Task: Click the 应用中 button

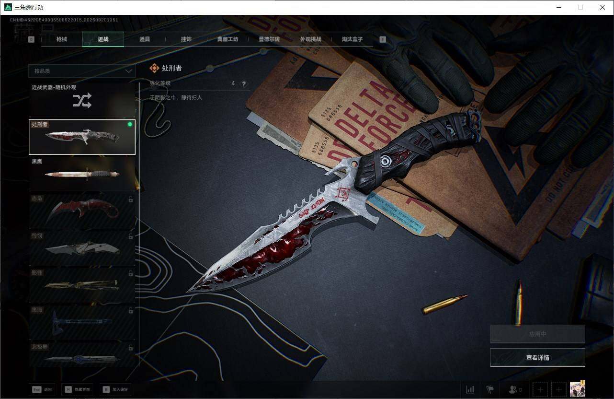Action: tap(538, 334)
